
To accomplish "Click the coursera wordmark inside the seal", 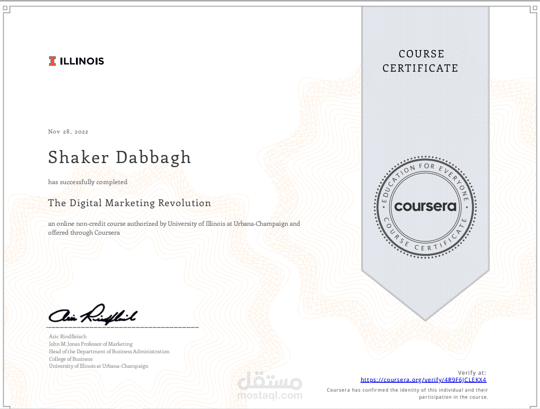I will 425,207.
